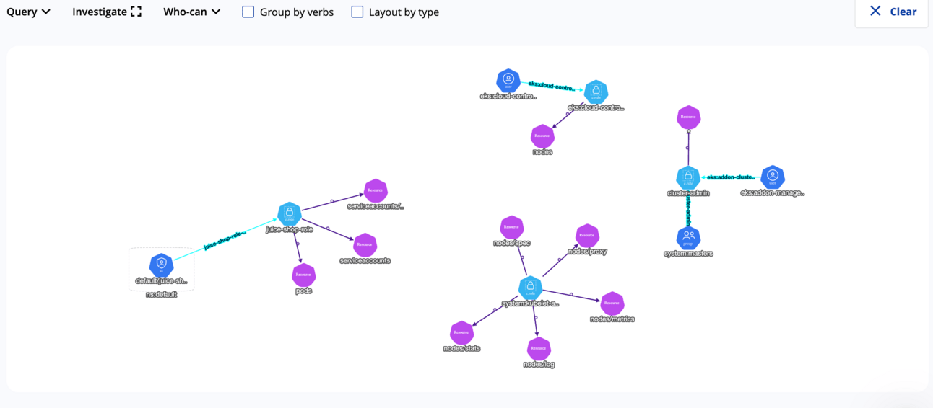Select the system:masters group node

[x=688, y=236]
